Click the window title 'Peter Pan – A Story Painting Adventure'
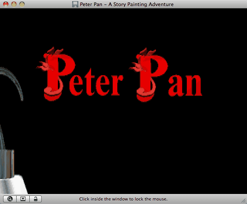 coord(127,4)
